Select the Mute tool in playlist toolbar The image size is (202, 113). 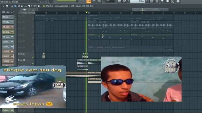tap(22, 6)
